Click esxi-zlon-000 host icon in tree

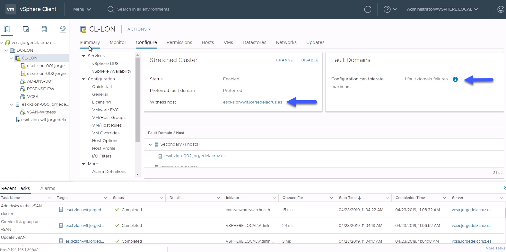click(18, 104)
